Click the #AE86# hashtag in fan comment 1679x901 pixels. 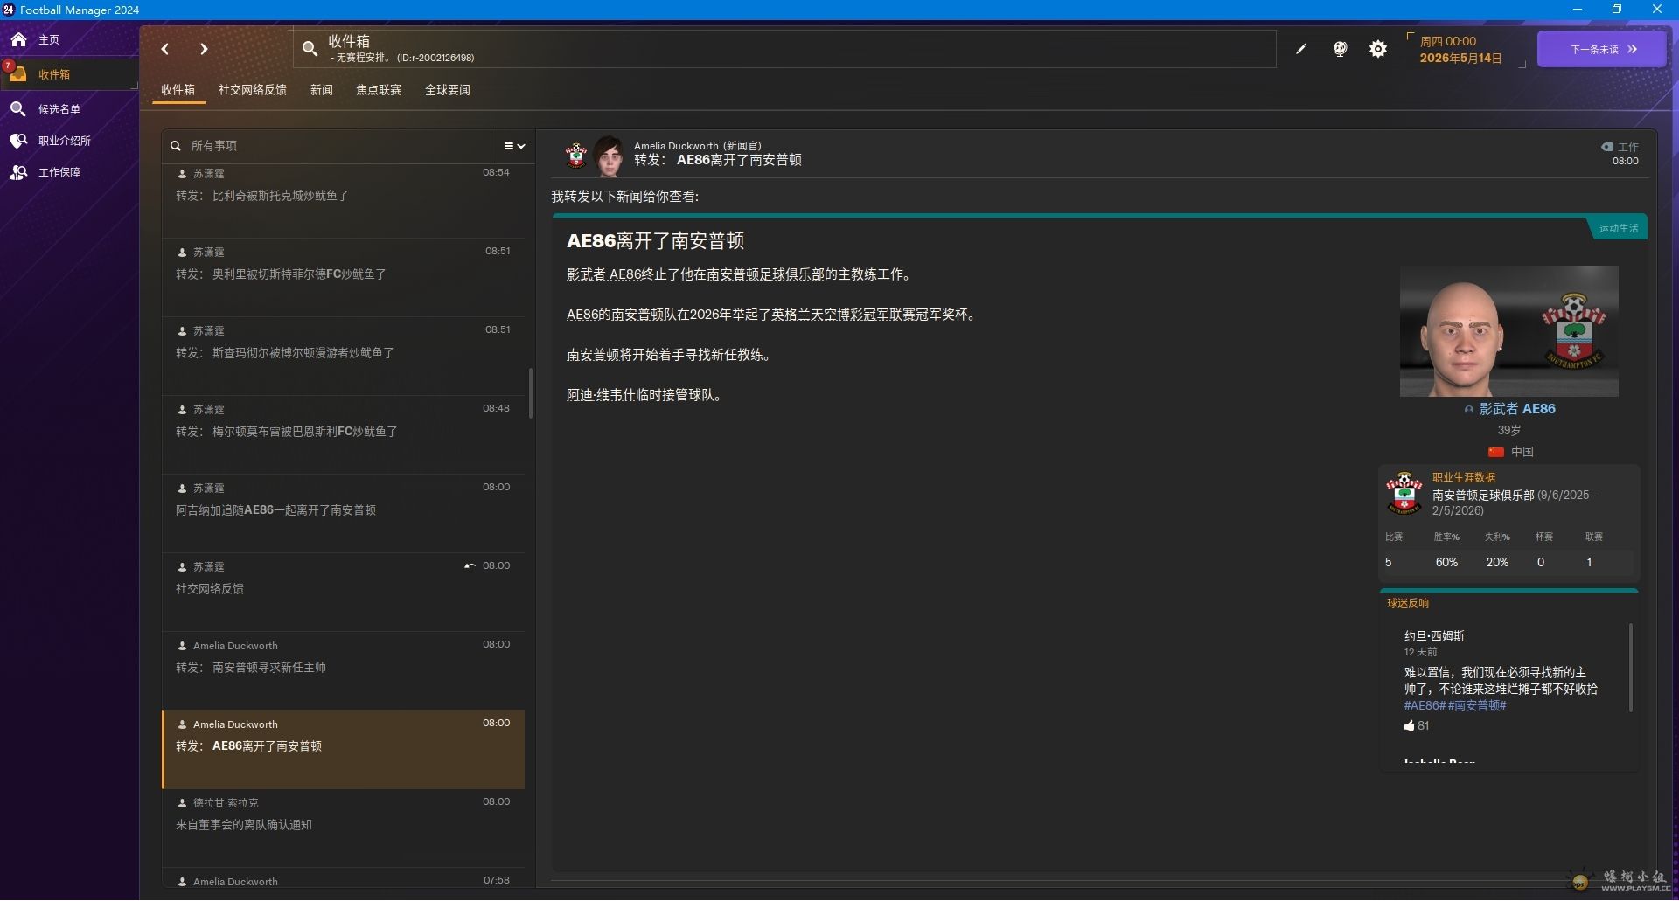1425,705
